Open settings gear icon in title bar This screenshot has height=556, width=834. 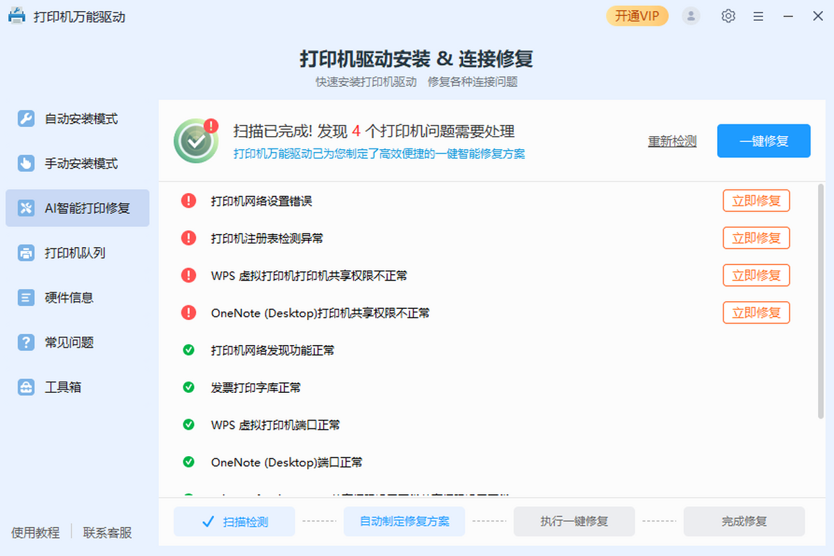728,16
